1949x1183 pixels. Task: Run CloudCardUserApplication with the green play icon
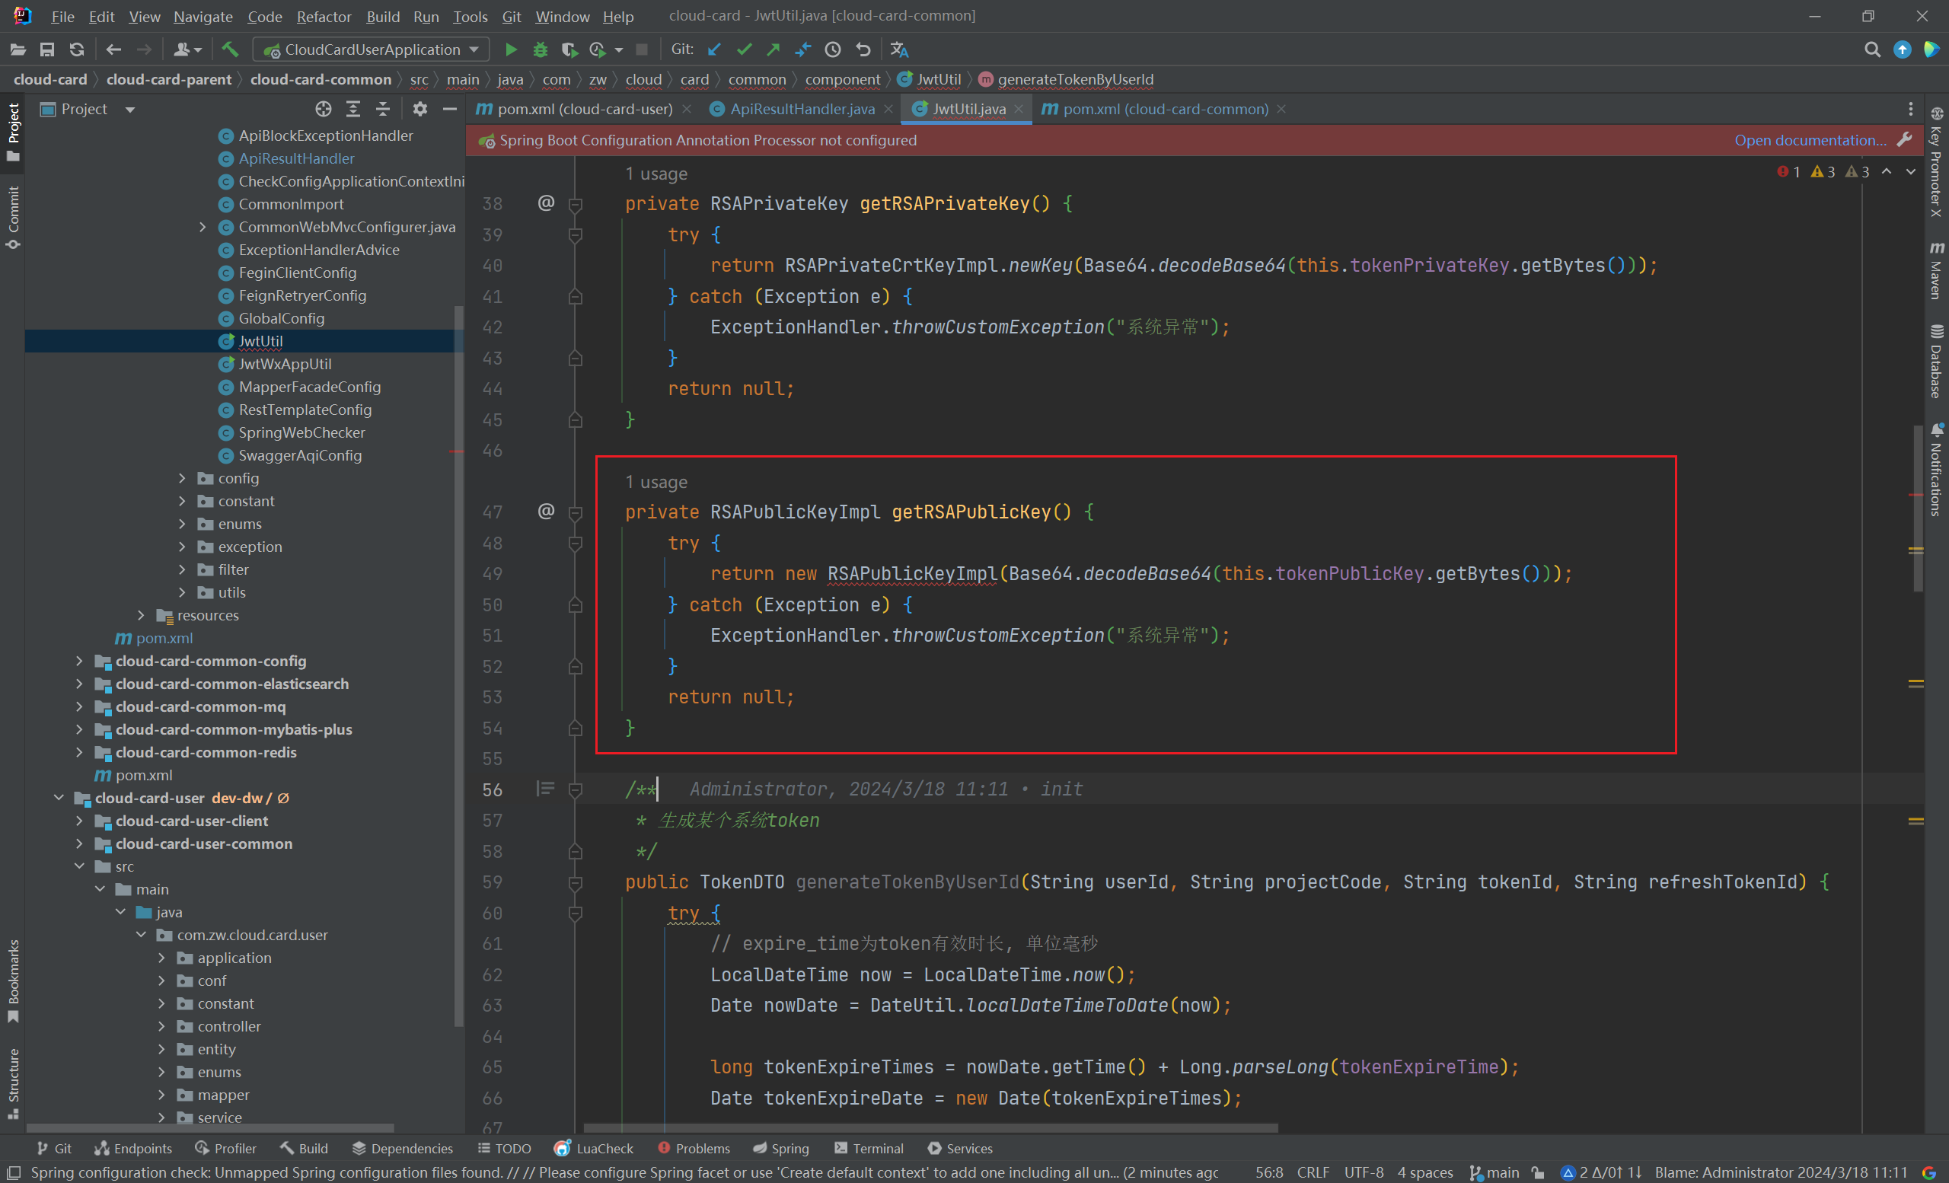511,49
